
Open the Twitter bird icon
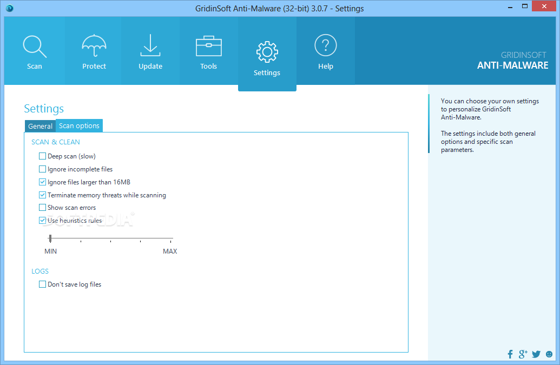click(x=536, y=354)
